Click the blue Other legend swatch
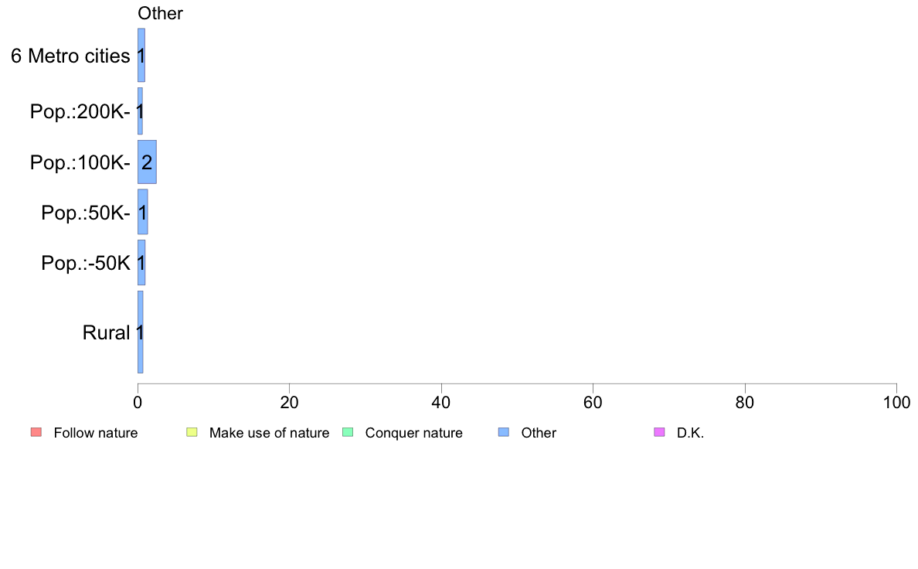 (x=504, y=432)
